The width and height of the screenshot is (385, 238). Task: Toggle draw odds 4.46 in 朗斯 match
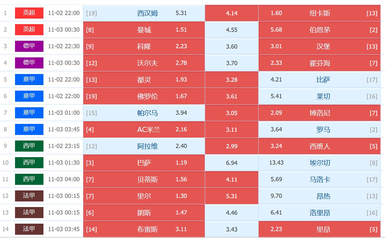[x=232, y=213]
